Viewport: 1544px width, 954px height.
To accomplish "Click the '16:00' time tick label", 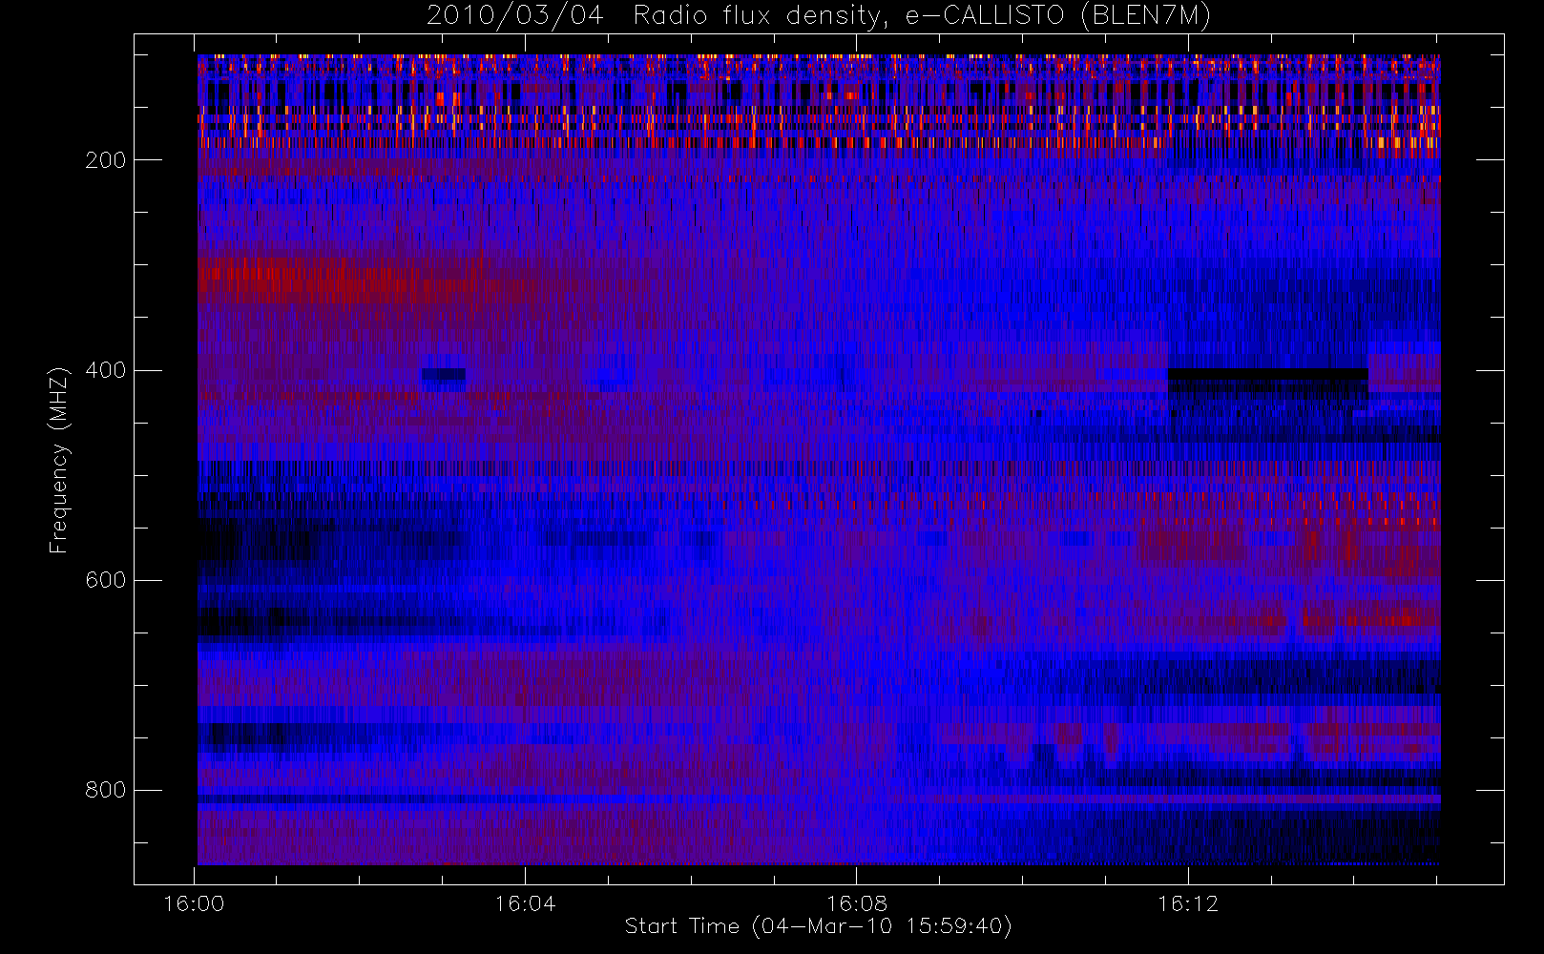I will coord(194,903).
